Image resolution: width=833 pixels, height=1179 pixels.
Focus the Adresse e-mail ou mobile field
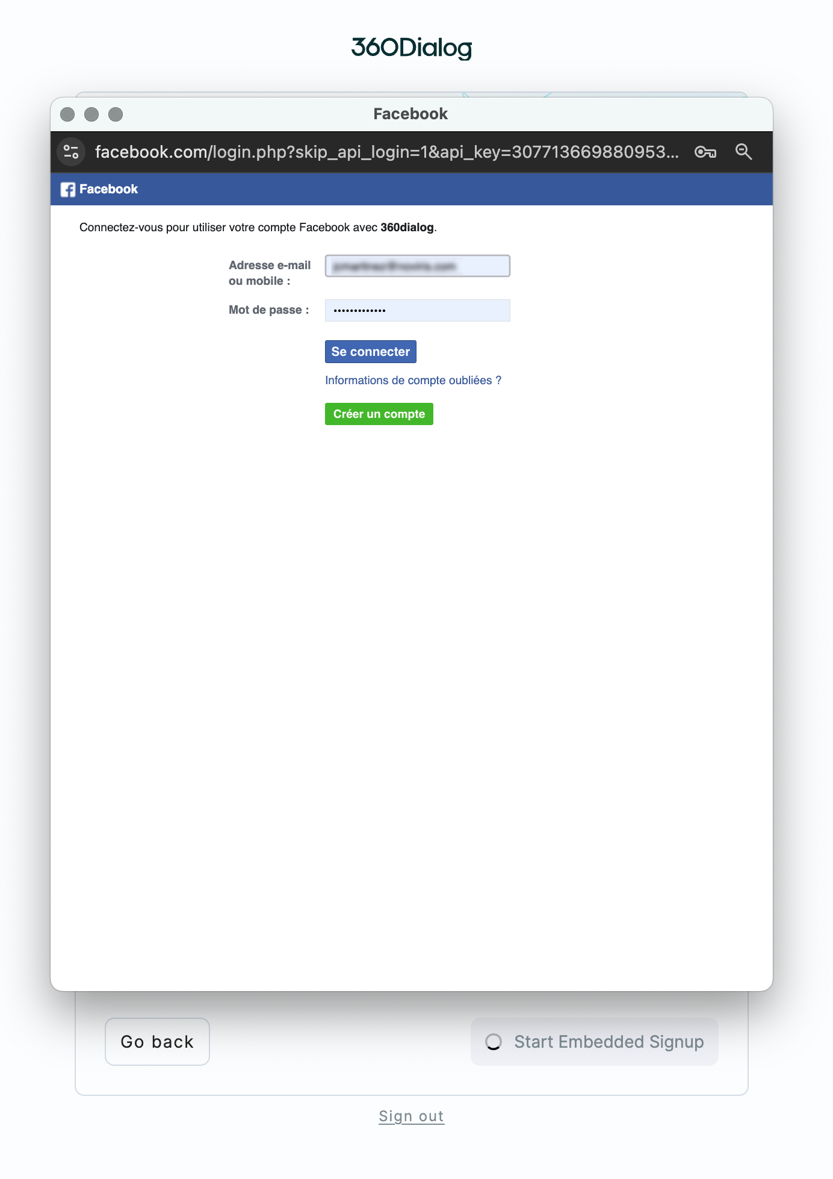[418, 266]
